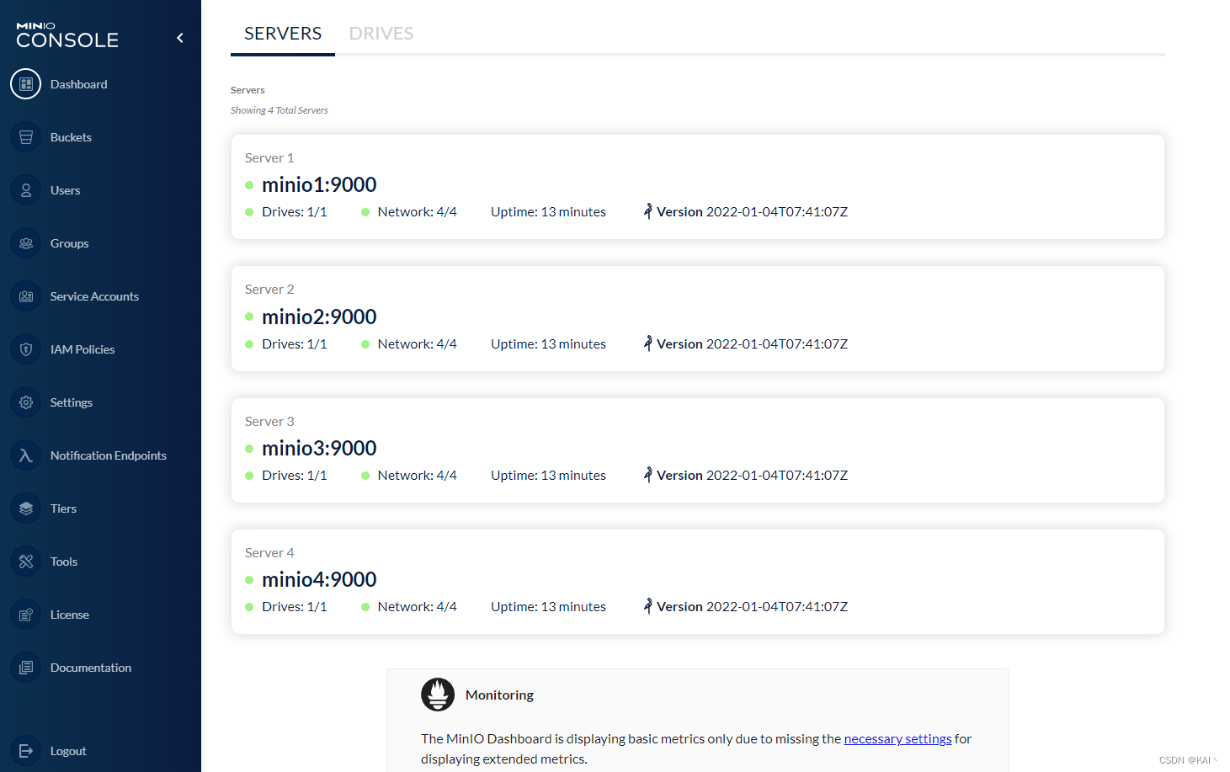
Task: Click the License icon
Action: click(26, 615)
